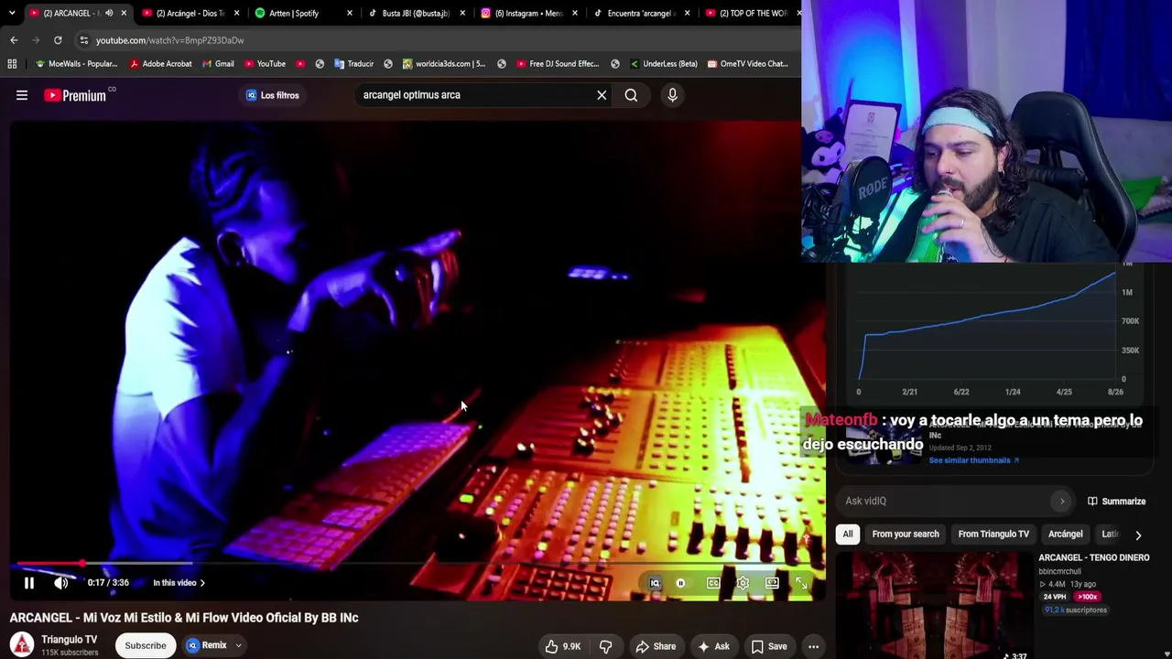Enter fullscreen video mode
The width and height of the screenshot is (1172, 659).
tap(801, 583)
